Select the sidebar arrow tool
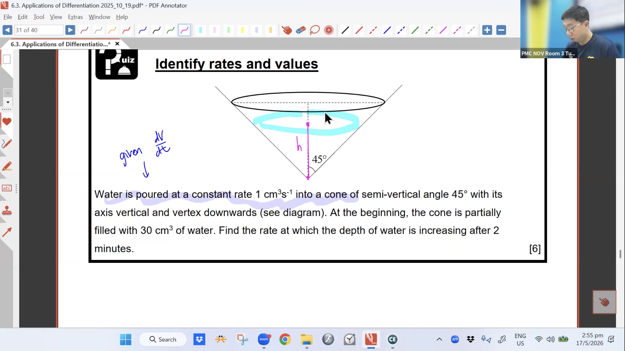 [7, 232]
